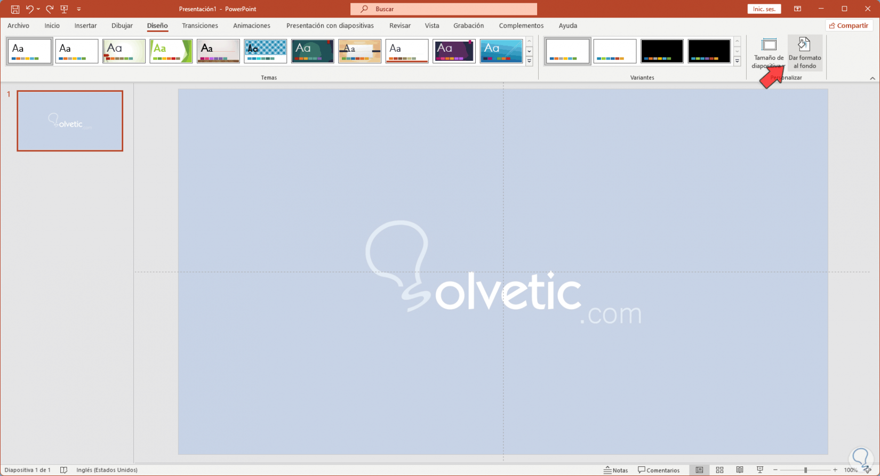The width and height of the screenshot is (880, 476).
Task: Show the next row of themes
Action: pos(529,51)
